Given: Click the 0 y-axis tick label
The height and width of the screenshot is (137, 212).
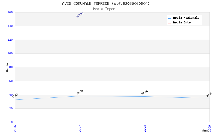Looking at the screenshot, I should tap(12, 122).
